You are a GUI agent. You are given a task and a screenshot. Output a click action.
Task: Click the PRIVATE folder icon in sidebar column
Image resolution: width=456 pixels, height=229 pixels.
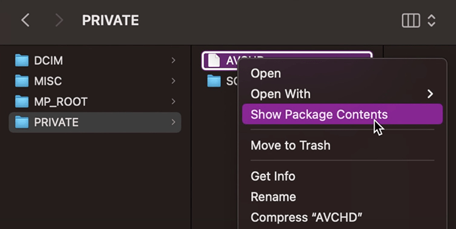(22, 122)
